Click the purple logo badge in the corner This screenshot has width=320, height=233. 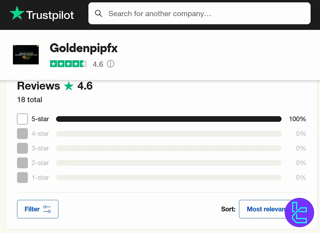(x=299, y=213)
